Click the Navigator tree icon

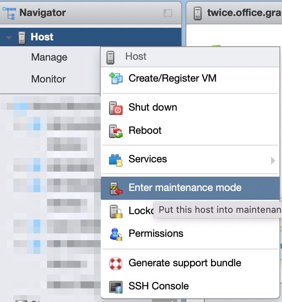coord(9,13)
